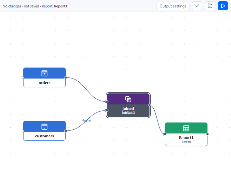Click the orders node input port
This screenshot has width=231, height=170.
point(23,78)
